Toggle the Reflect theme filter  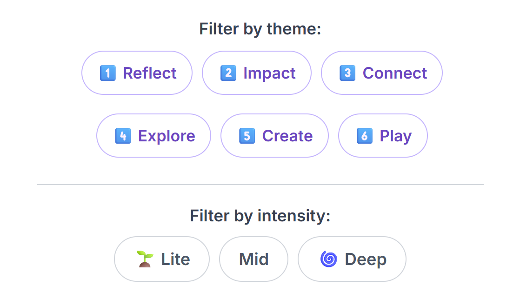(x=137, y=73)
